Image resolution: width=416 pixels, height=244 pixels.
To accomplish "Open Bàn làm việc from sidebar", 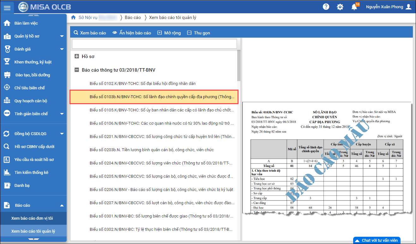I will 26,23.
